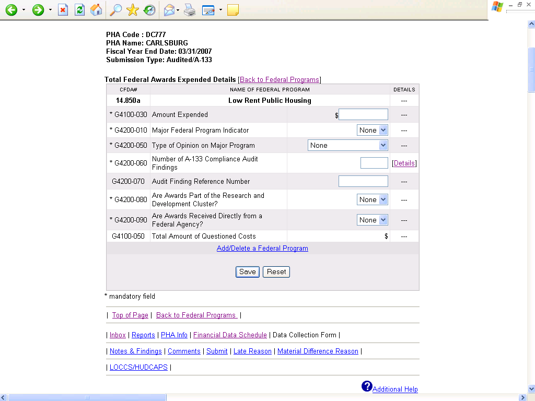Image resolution: width=535 pixels, height=401 pixels.
Task: Click the 'G4100-030' row code
Action: click(131, 114)
